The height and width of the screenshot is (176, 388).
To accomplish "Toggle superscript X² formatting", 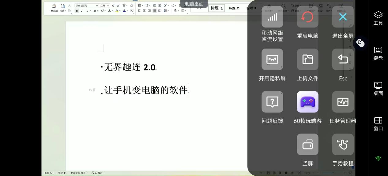I will (x=102, y=11).
